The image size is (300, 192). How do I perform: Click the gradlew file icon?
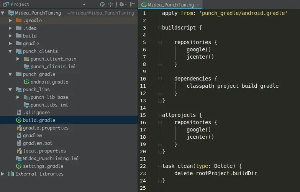point(19,135)
